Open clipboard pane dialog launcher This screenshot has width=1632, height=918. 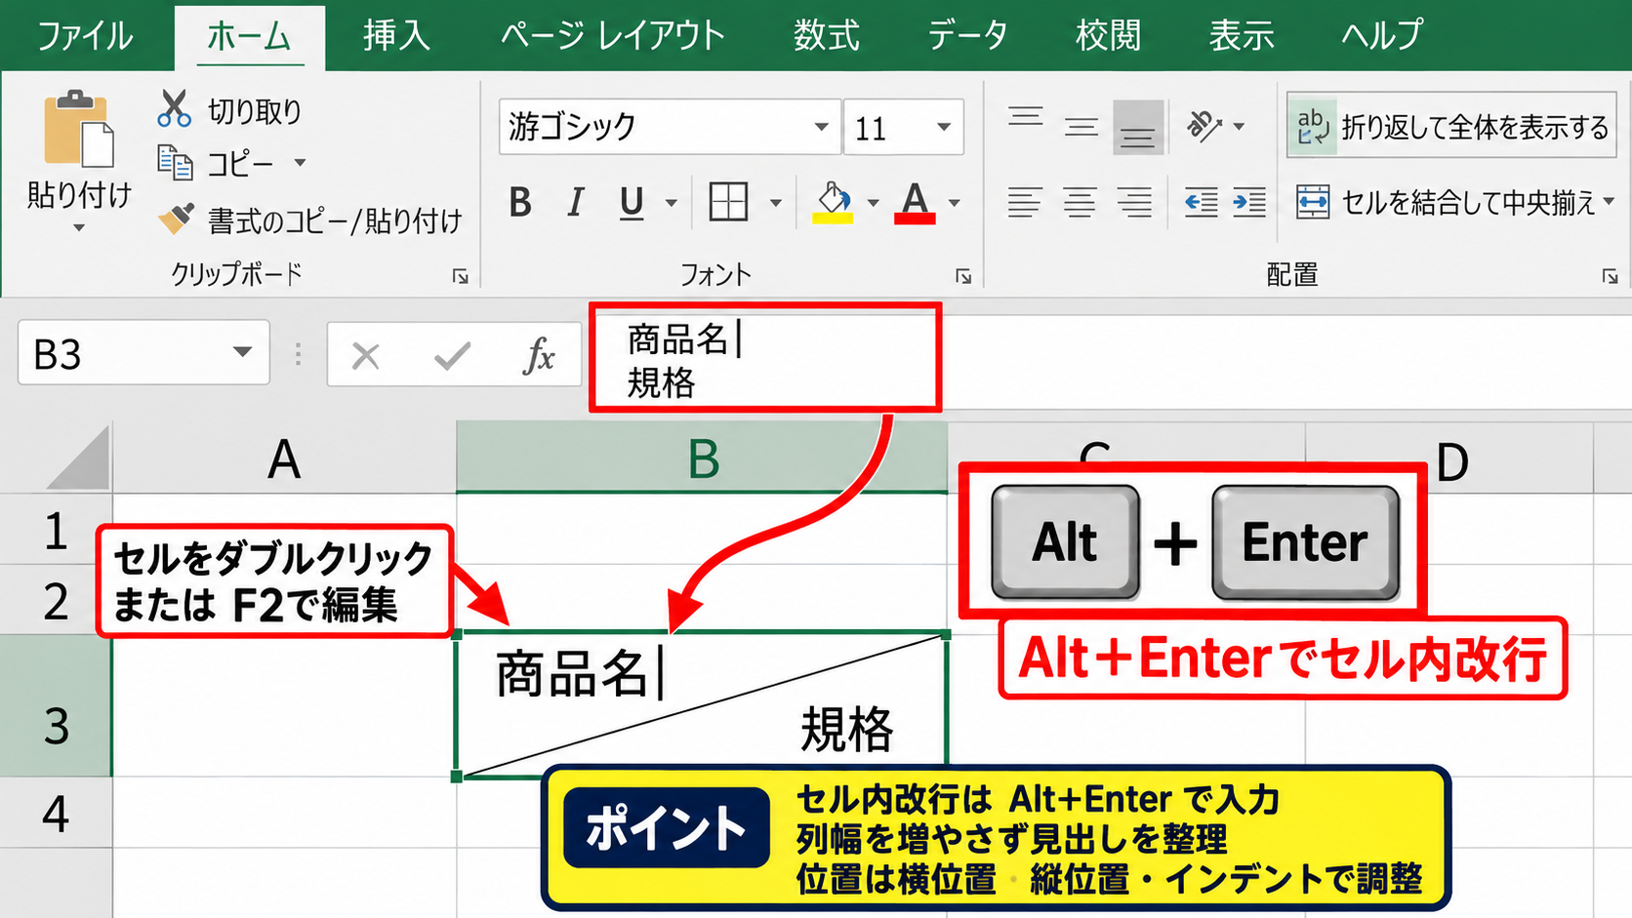pos(460,277)
